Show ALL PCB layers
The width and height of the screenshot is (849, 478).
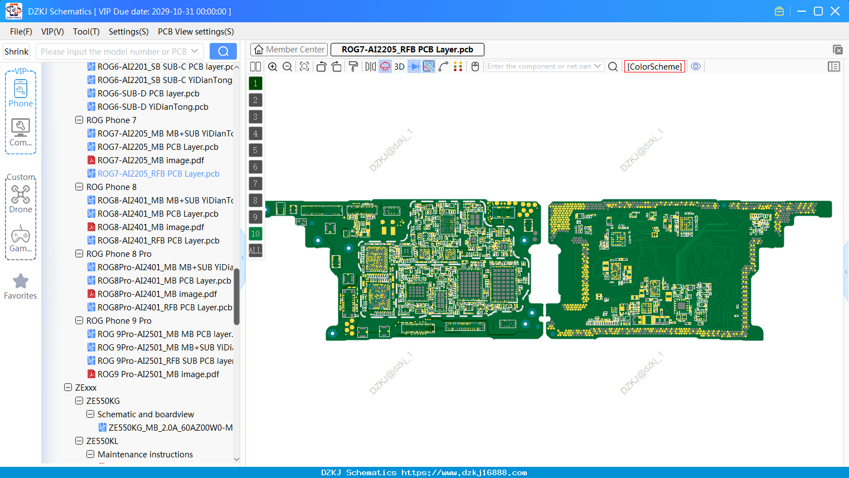[x=255, y=251]
